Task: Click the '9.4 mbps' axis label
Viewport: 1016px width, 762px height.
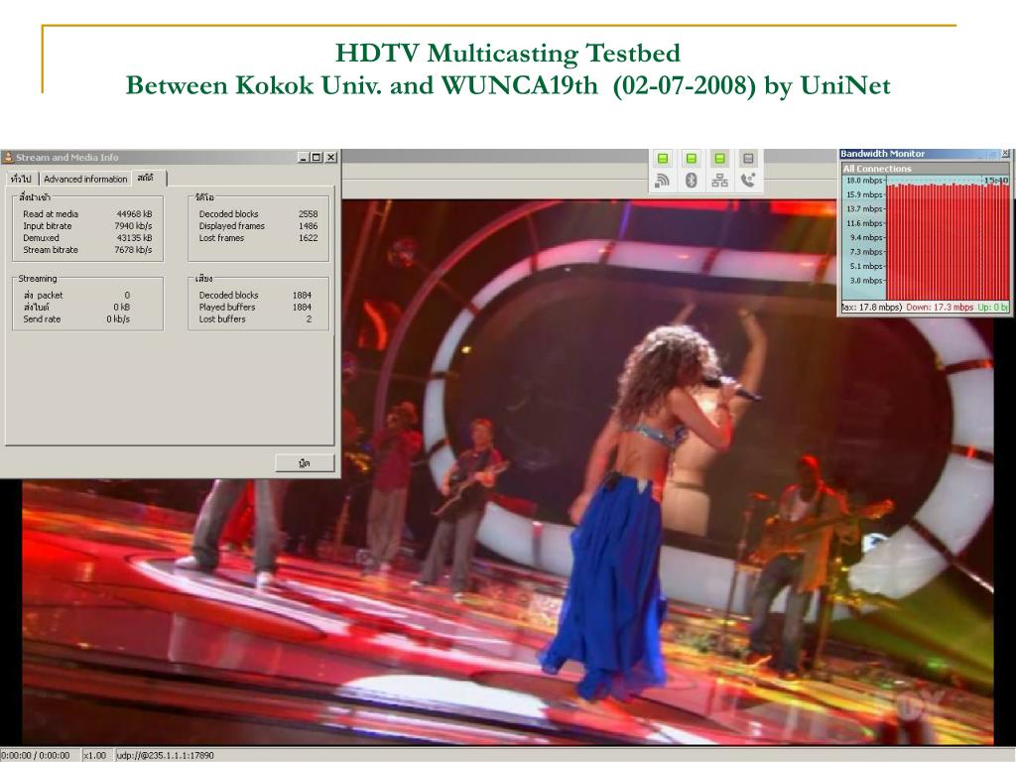Action: click(x=866, y=237)
